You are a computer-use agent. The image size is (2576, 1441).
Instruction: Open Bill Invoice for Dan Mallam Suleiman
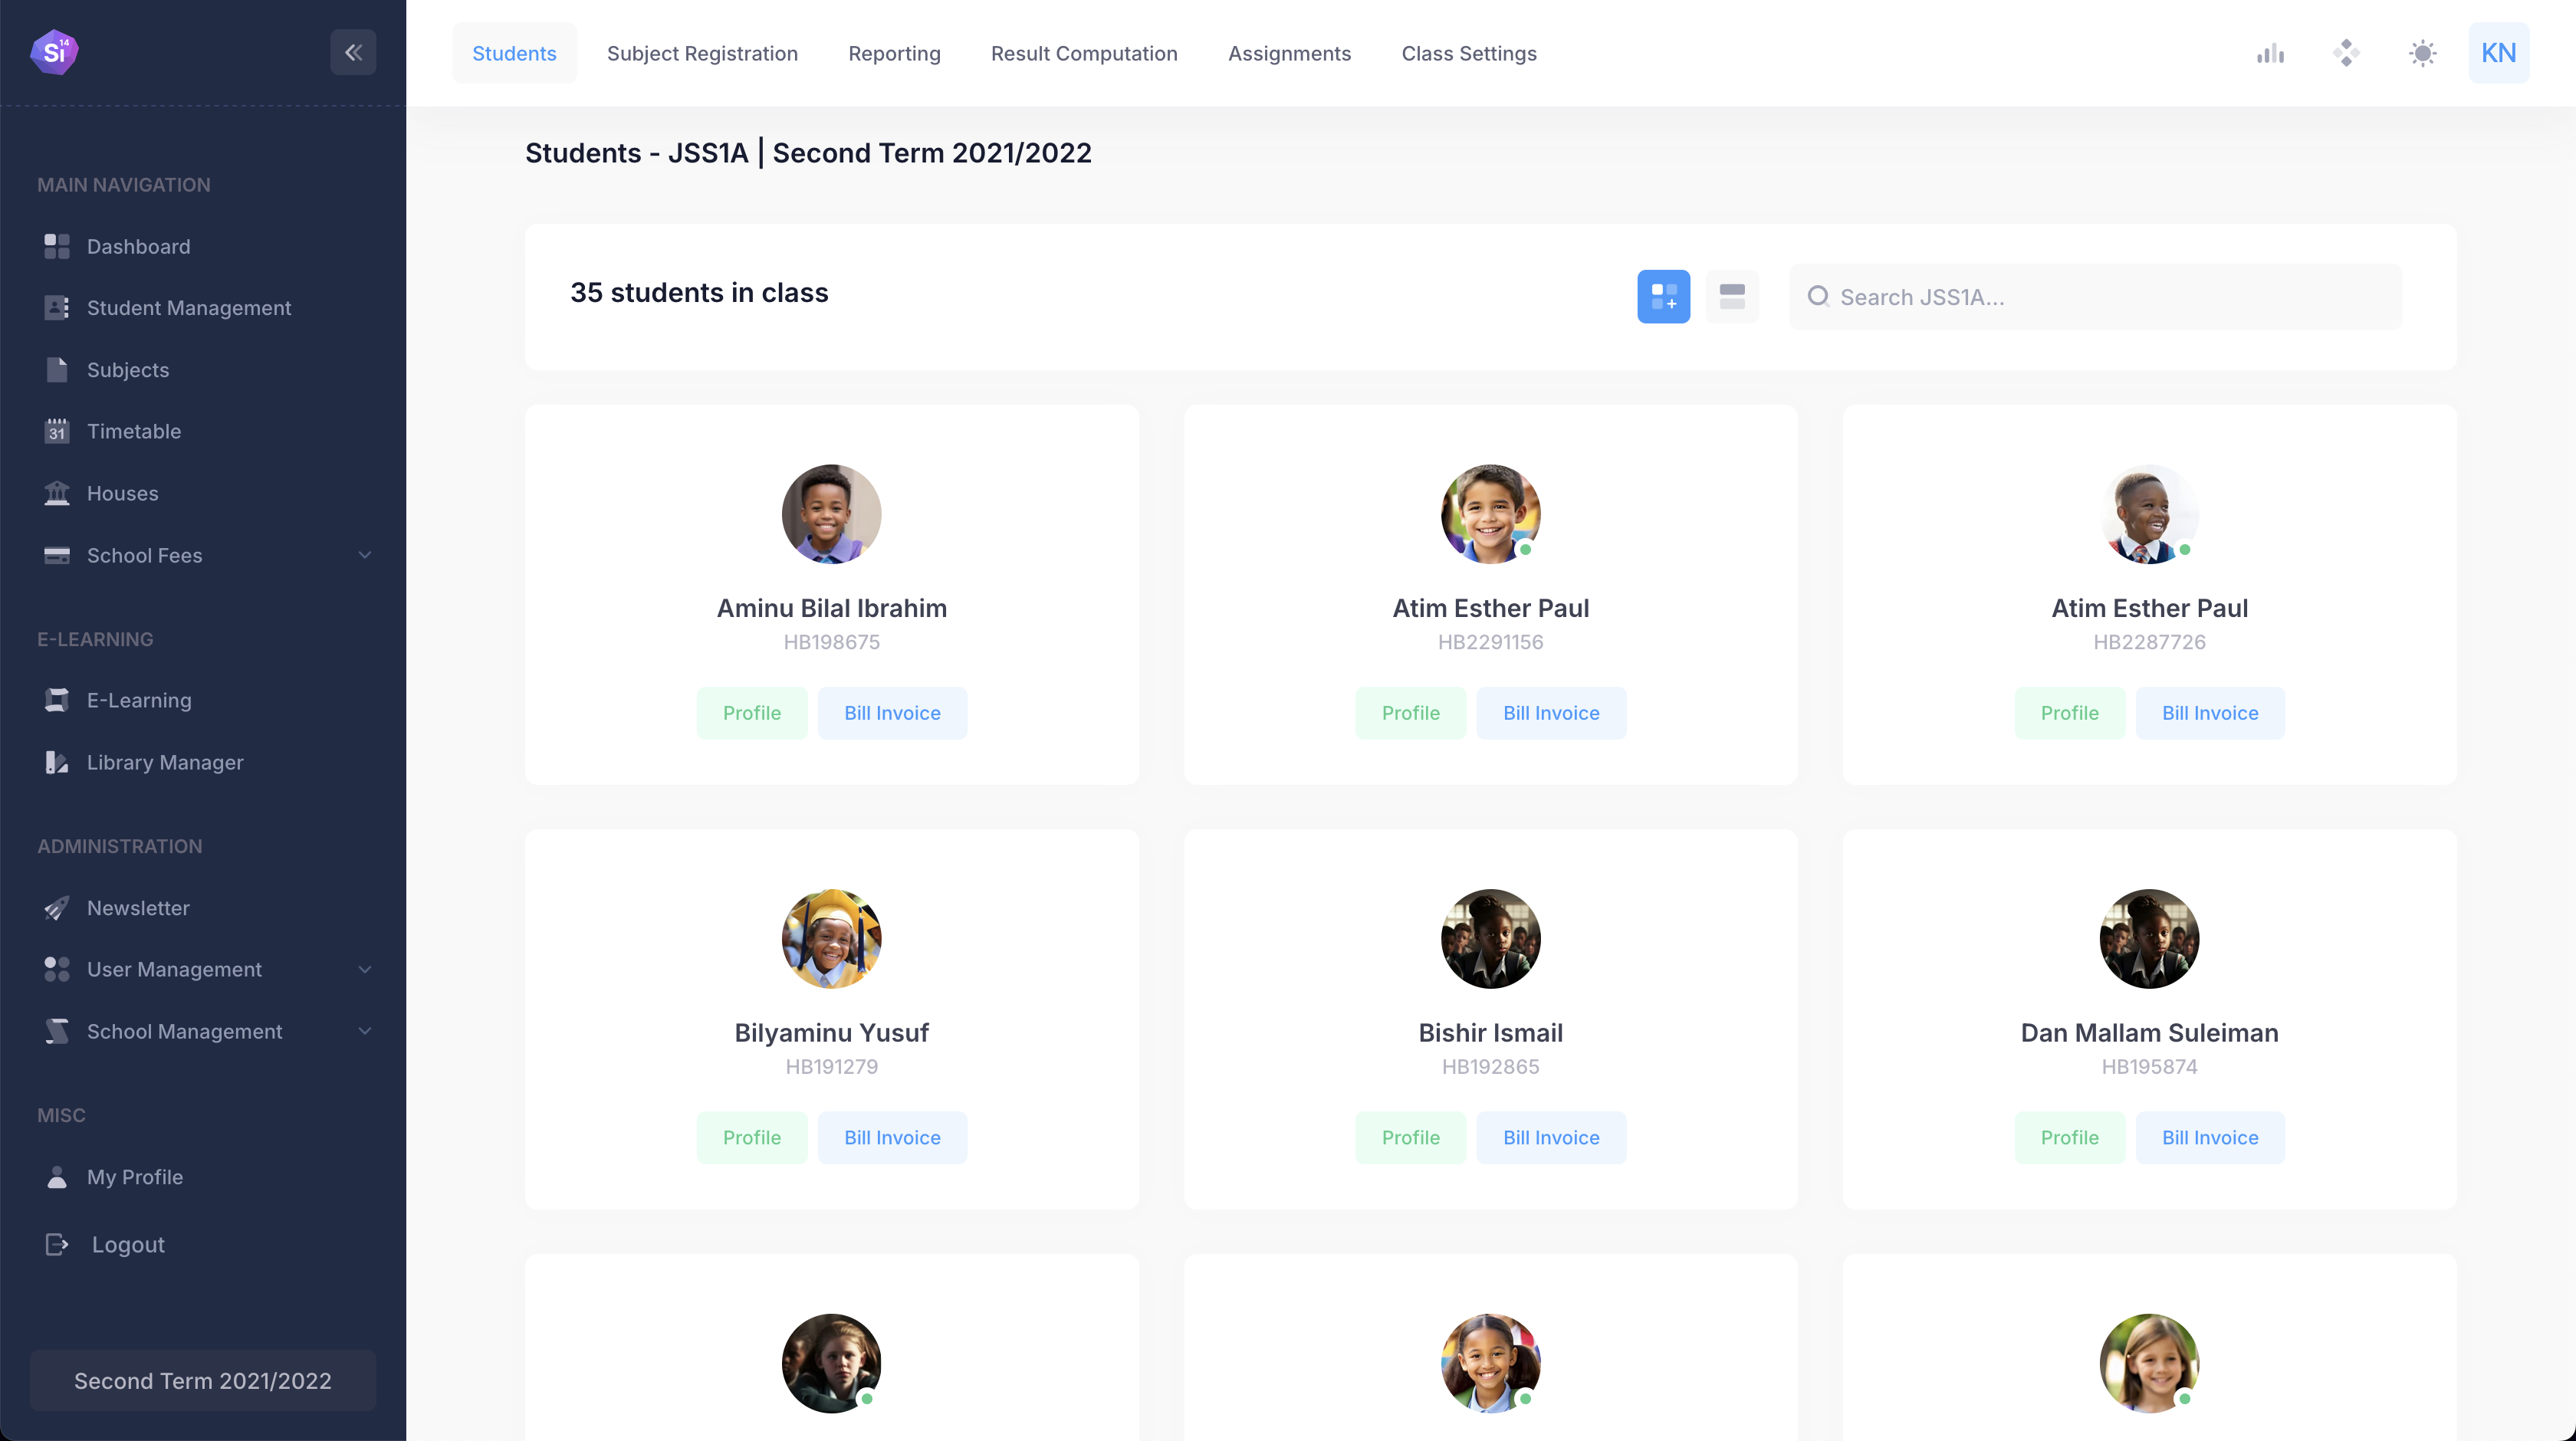(2210, 1137)
